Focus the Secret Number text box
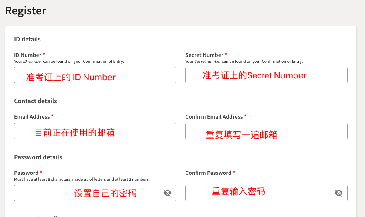 266,75
